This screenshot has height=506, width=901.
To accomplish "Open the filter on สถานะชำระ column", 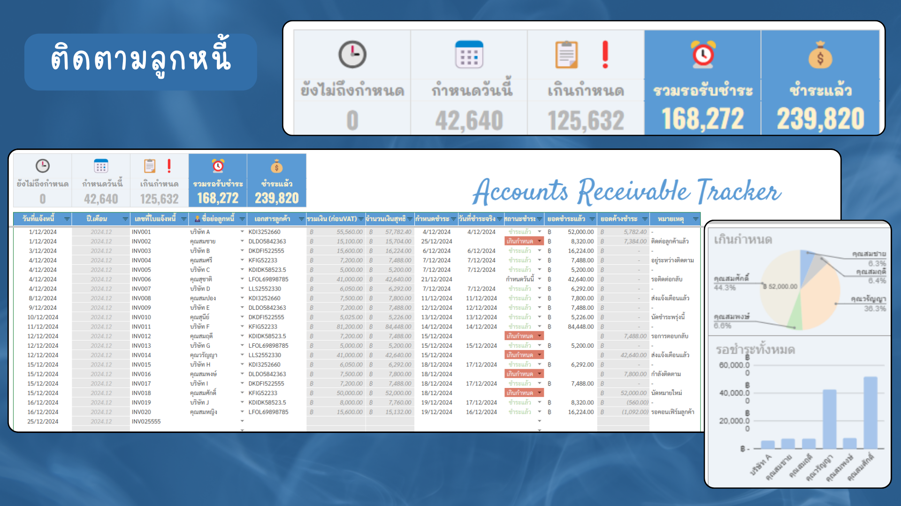I will pos(540,219).
